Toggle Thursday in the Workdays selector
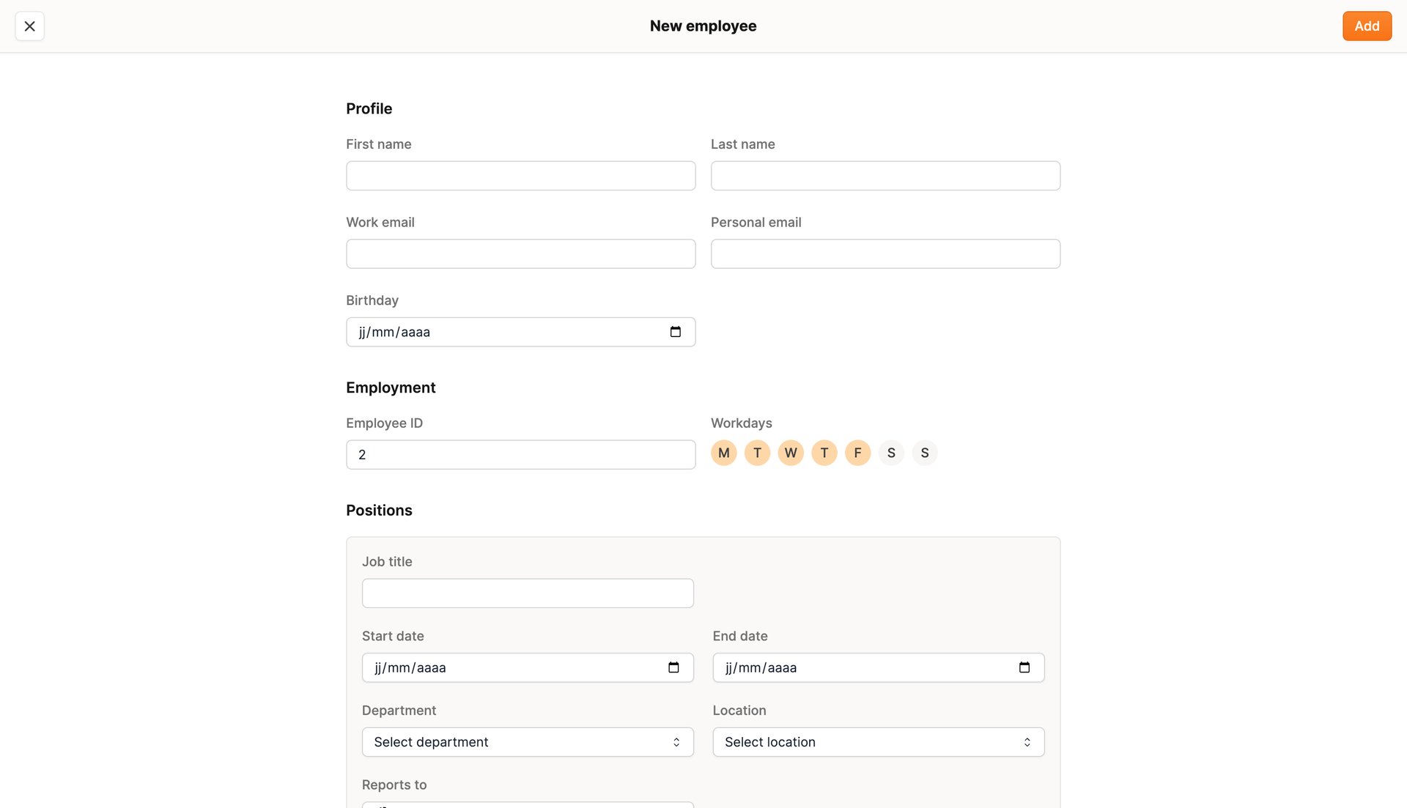Screen dimensions: 1407x808 [824, 453]
